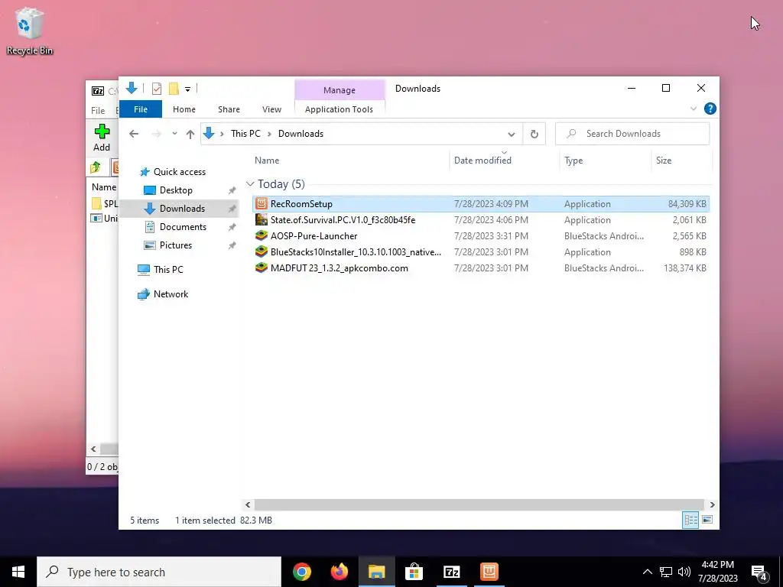Open Windows Start menu

[18, 572]
